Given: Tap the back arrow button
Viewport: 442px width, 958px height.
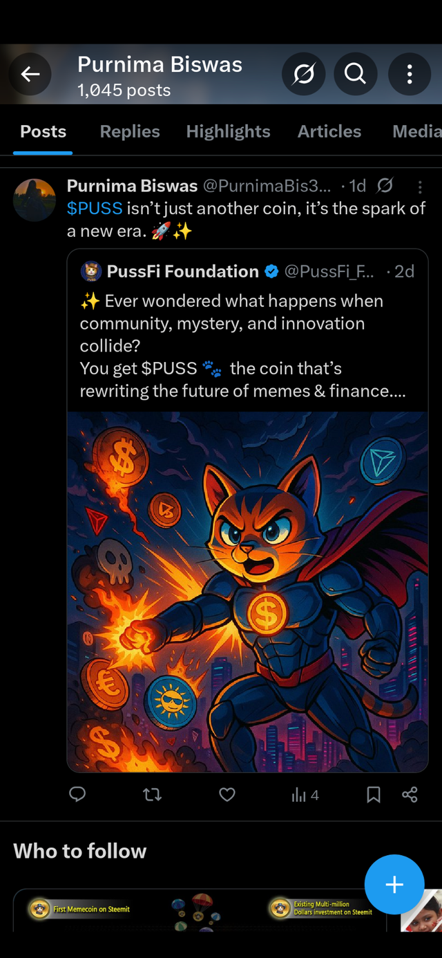Looking at the screenshot, I should (30, 74).
